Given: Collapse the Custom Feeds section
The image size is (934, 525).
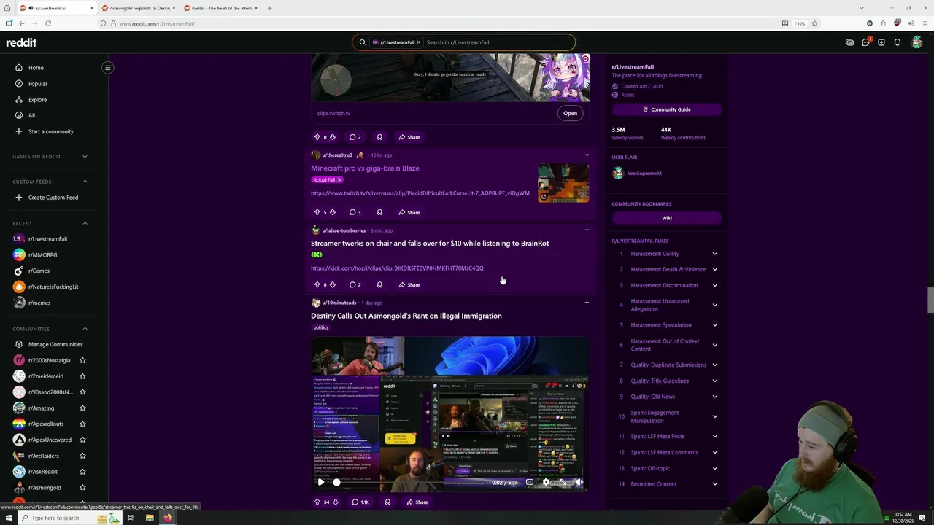Looking at the screenshot, I should pyautogui.click(x=85, y=182).
